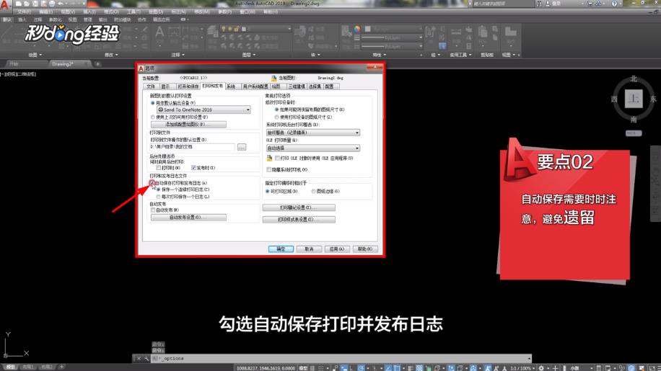This screenshot has width=661, height=371.
Task: Toggle 打印OLE对象时使用OLE应用程序 checkbox
Action: tap(277, 158)
